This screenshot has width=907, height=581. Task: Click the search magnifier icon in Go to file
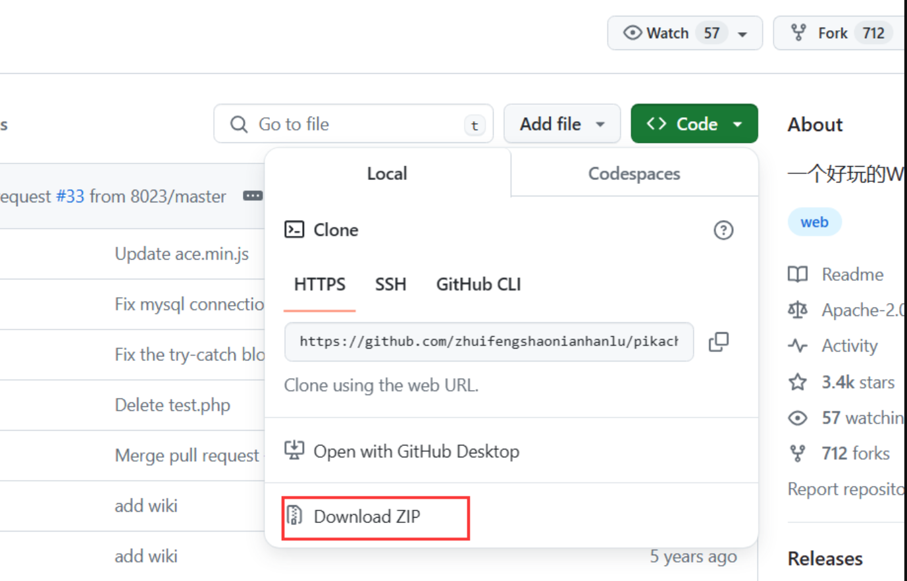[239, 124]
